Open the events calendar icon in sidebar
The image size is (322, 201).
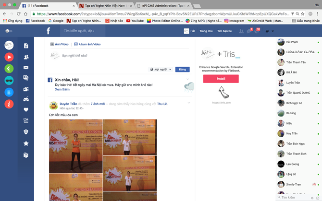[x=26, y=120]
